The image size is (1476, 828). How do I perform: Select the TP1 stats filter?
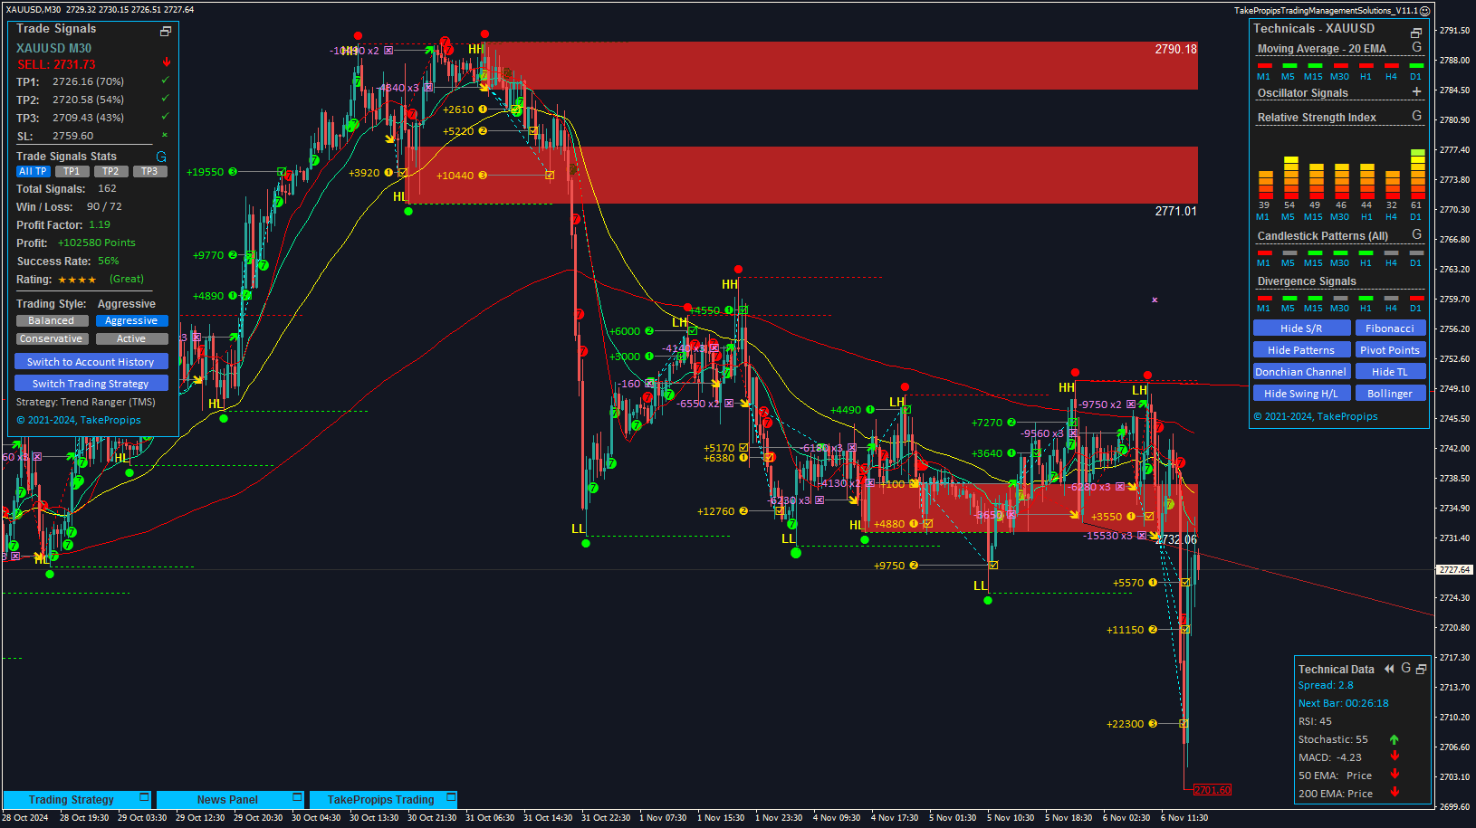[x=72, y=171]
